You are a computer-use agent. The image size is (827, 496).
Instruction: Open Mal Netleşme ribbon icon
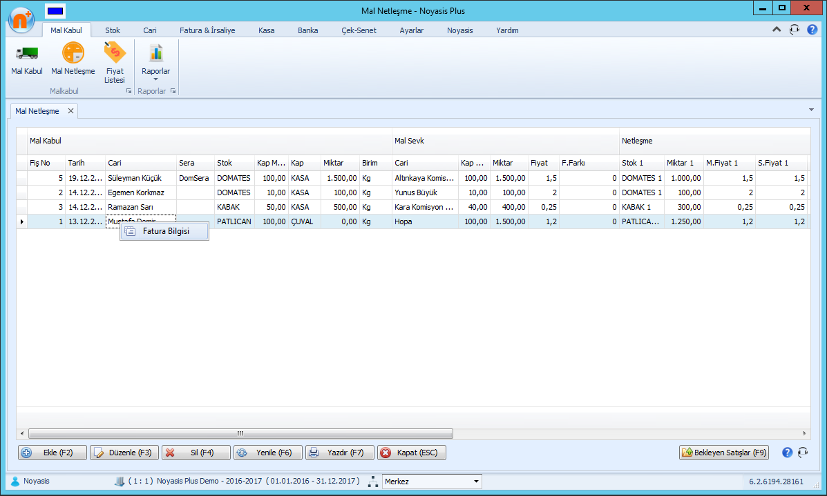pos(73,53)
